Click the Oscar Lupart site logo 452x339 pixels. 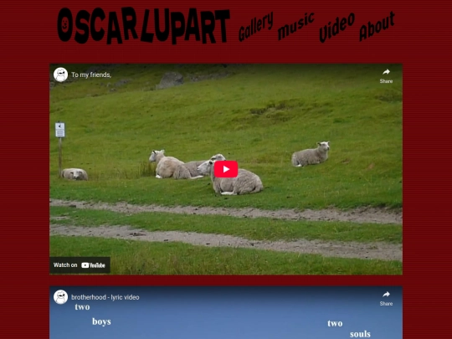pos(143,26)
